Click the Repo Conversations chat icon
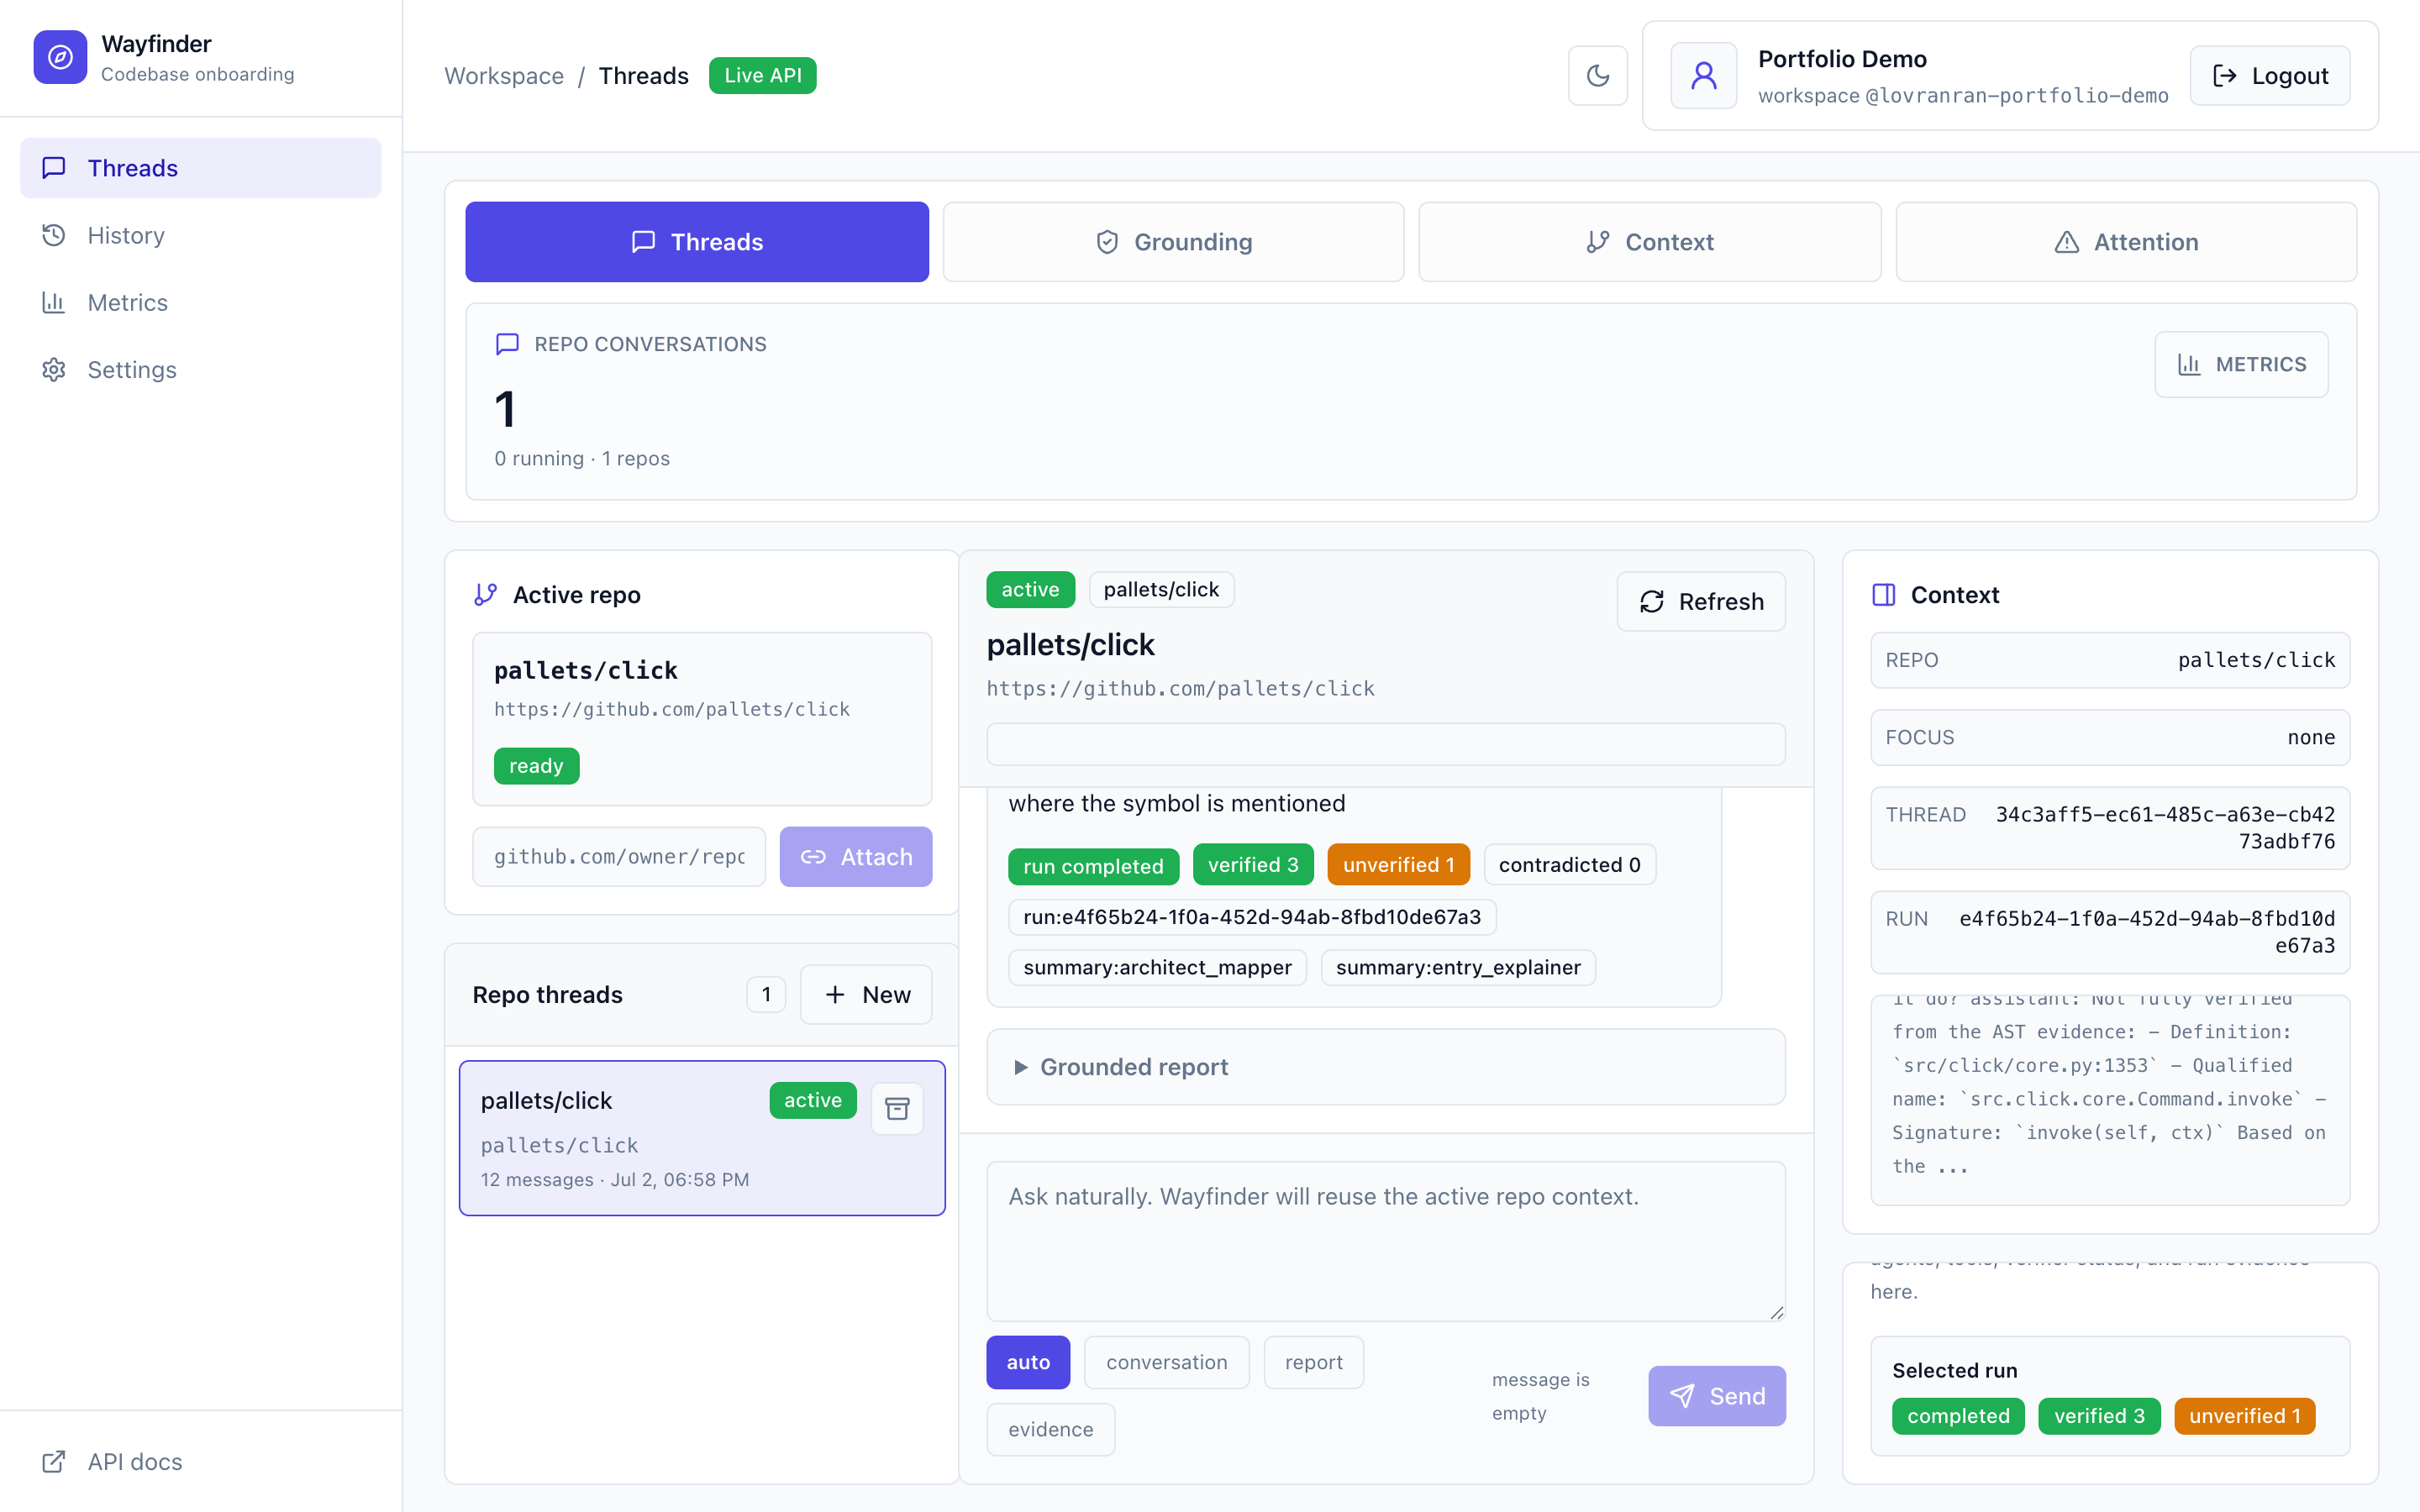 507,344
